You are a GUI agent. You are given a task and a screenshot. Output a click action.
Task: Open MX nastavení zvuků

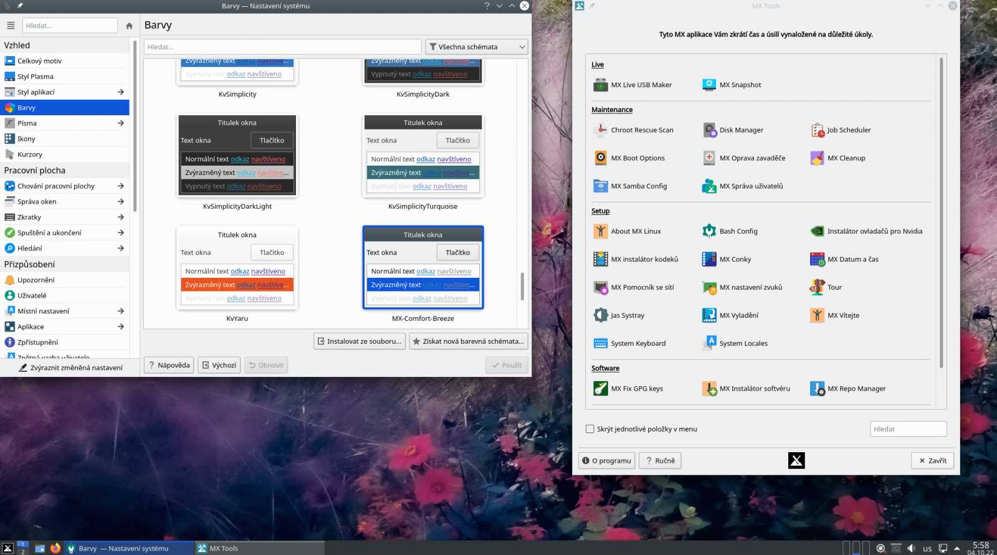(x=742, y=287)
